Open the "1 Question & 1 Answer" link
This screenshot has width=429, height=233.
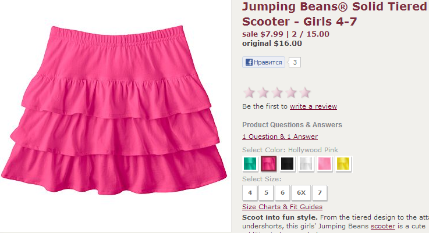tap(280, 137)
